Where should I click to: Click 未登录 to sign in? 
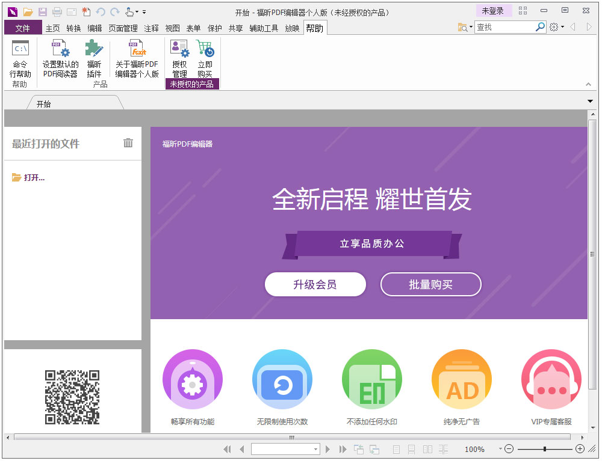point(494,10)
